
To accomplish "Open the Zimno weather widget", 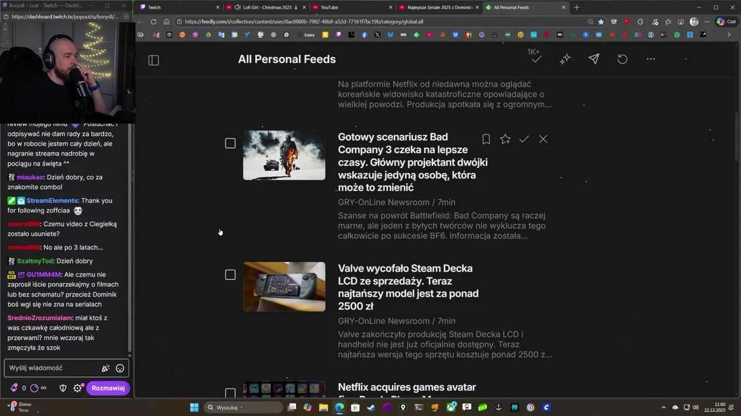I will (20, 407).
